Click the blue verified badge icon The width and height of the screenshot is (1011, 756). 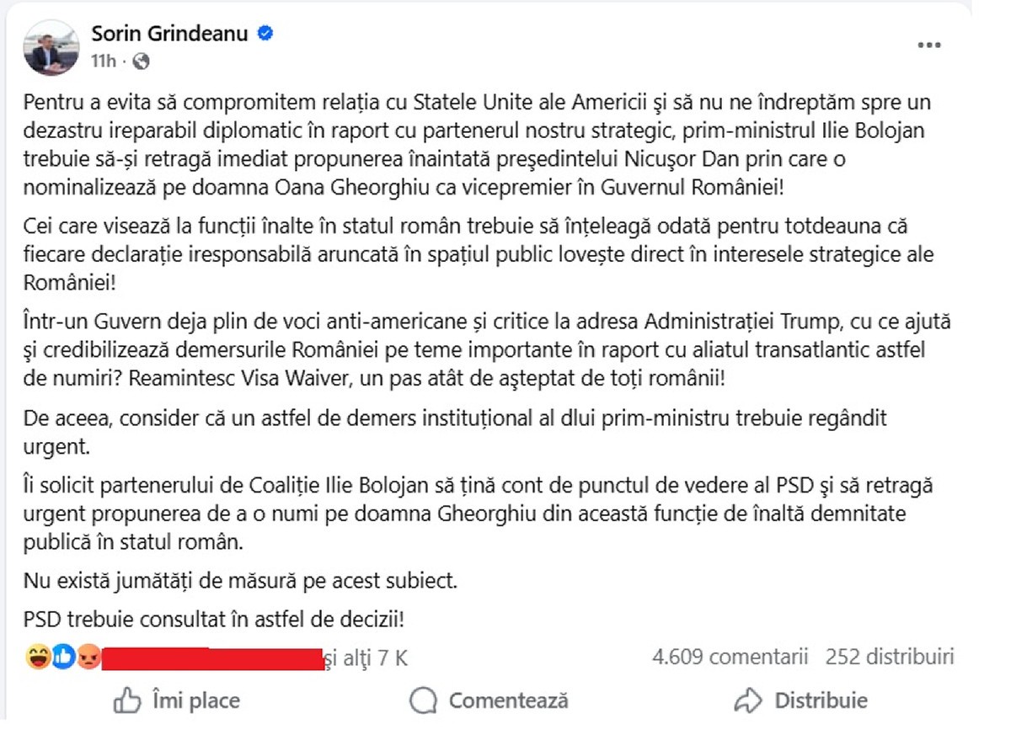(x=265, y=34)
